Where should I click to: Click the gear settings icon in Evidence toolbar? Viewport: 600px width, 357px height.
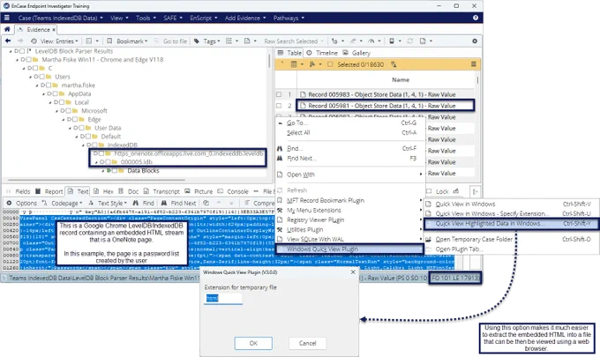[x=475, y=41]
